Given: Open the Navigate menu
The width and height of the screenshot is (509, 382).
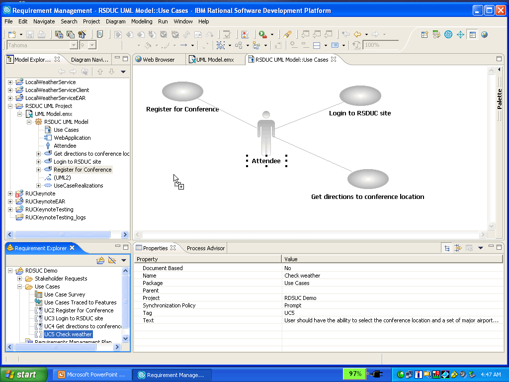Looking at the screenshot, I should [44, 21].
